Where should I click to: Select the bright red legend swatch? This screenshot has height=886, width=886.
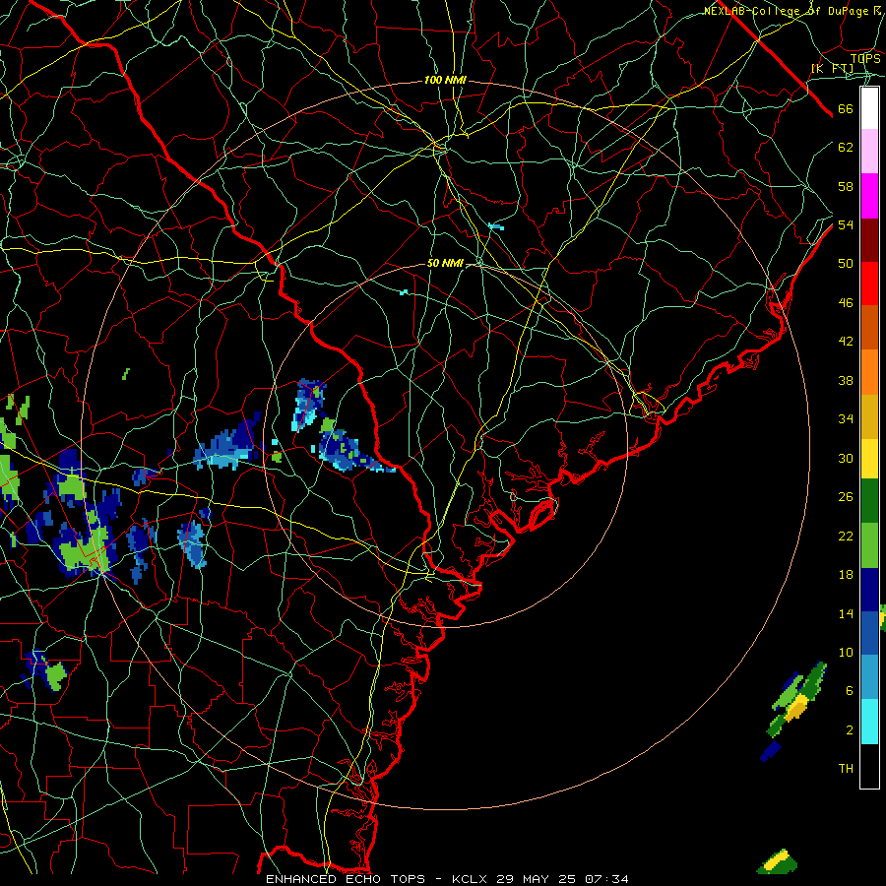coord(869,284)
